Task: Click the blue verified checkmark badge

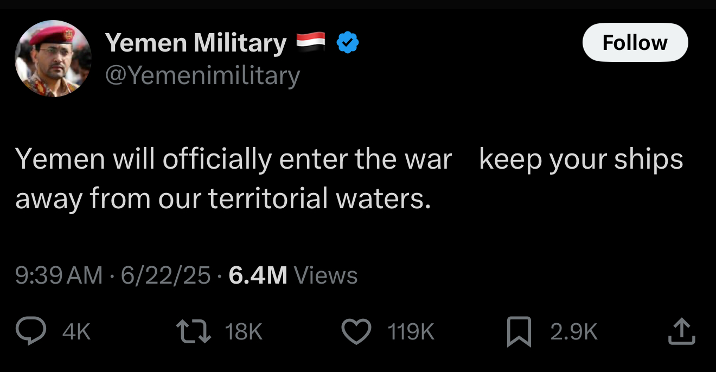Action: tap(347, 43)
